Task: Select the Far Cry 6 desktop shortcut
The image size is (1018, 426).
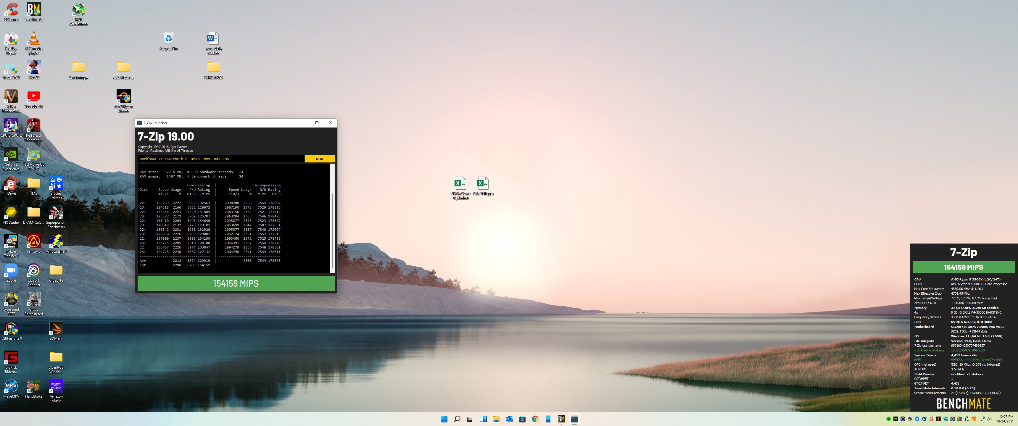Action: tap(34, 244)
